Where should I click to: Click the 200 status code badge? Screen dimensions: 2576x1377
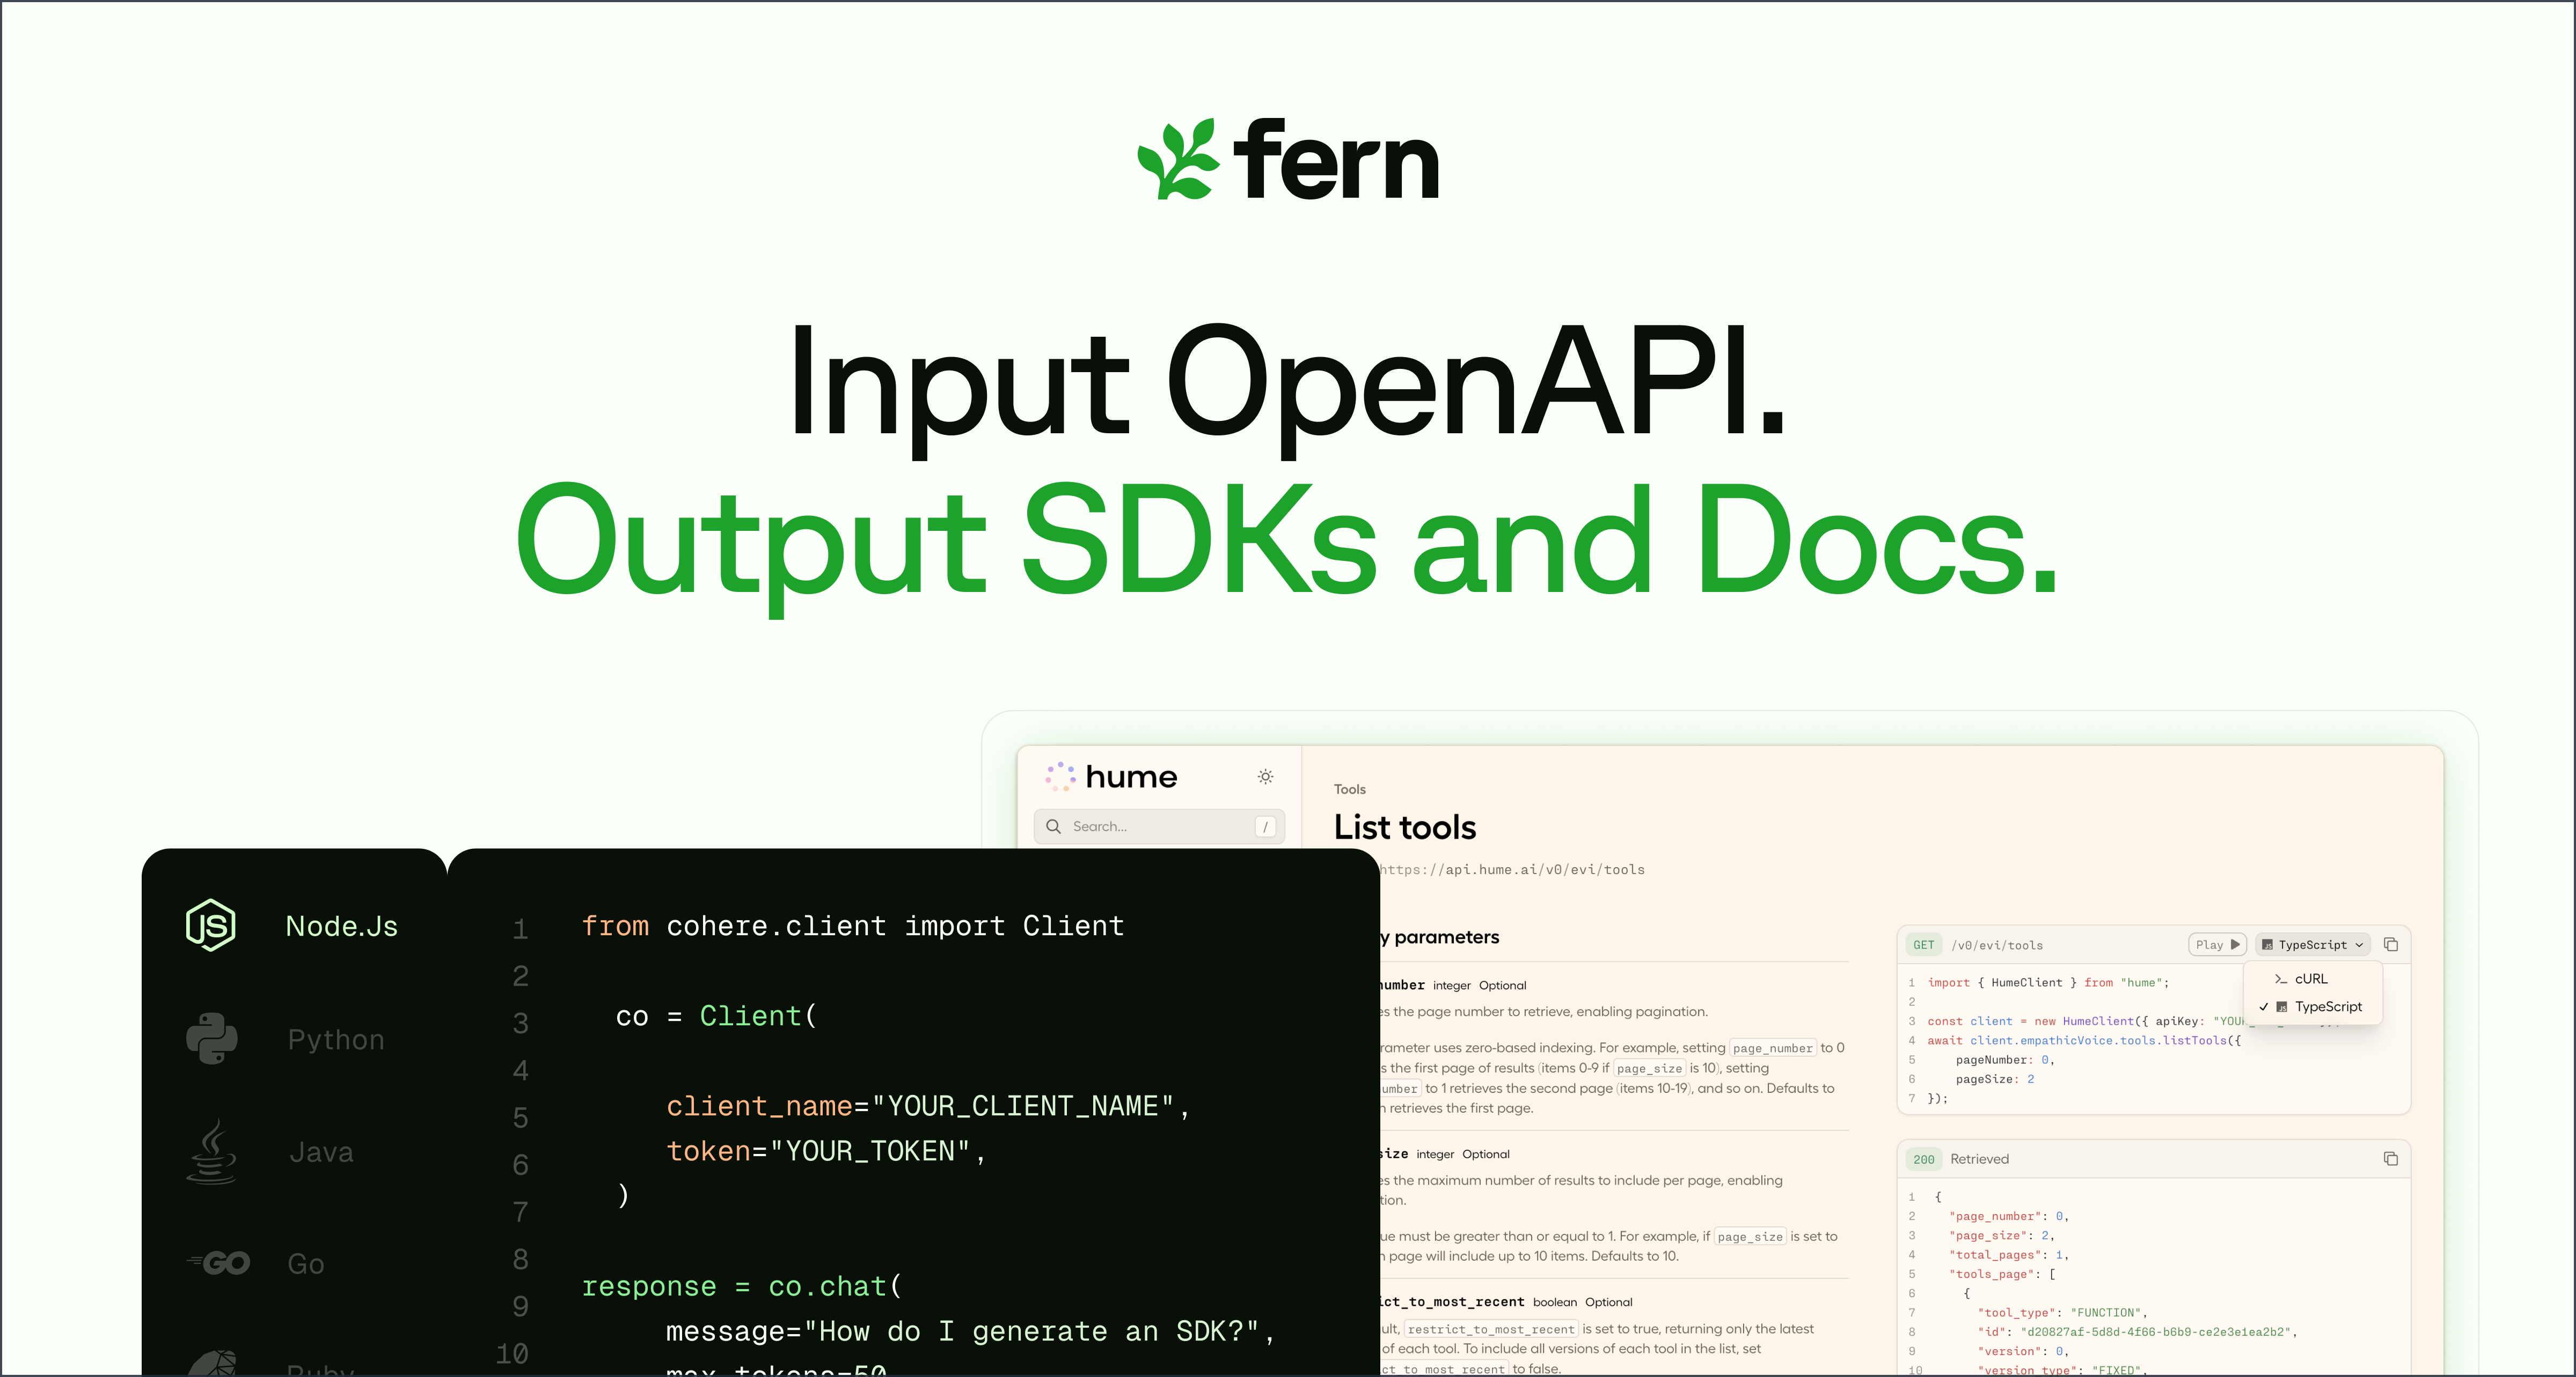click(1923, 1159)
